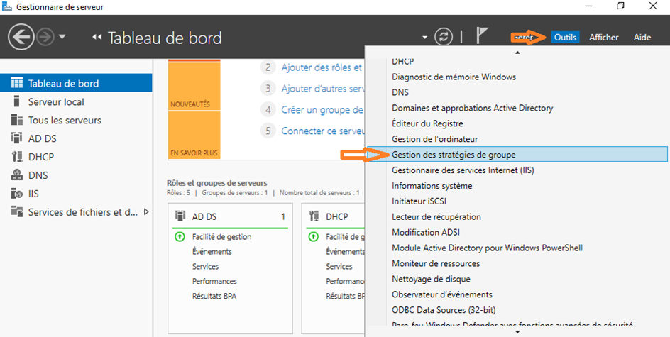Screen dimensions: 670x337
Task: Select Observateur d'événements
Action: coord(516,294)
